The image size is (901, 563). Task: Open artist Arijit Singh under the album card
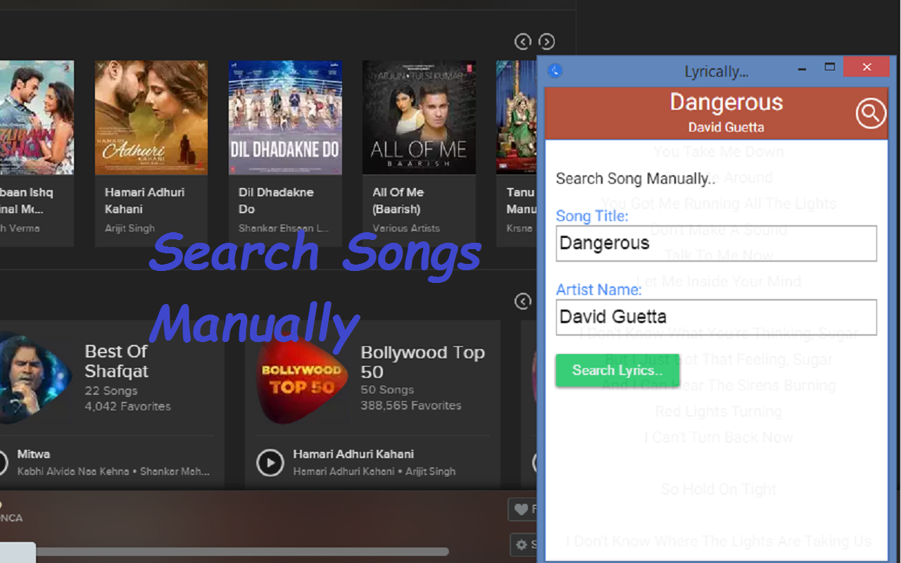coord(130,228)
